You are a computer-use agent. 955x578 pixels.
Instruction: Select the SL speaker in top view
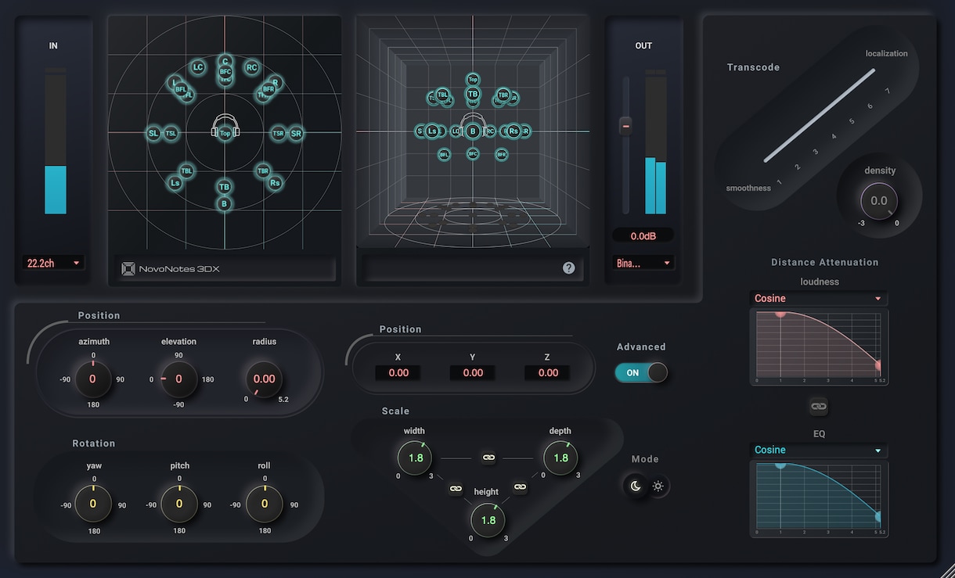pos(153,134)
